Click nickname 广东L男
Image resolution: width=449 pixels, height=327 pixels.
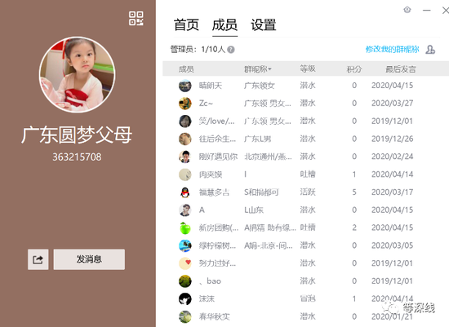(x=257, y=139)
